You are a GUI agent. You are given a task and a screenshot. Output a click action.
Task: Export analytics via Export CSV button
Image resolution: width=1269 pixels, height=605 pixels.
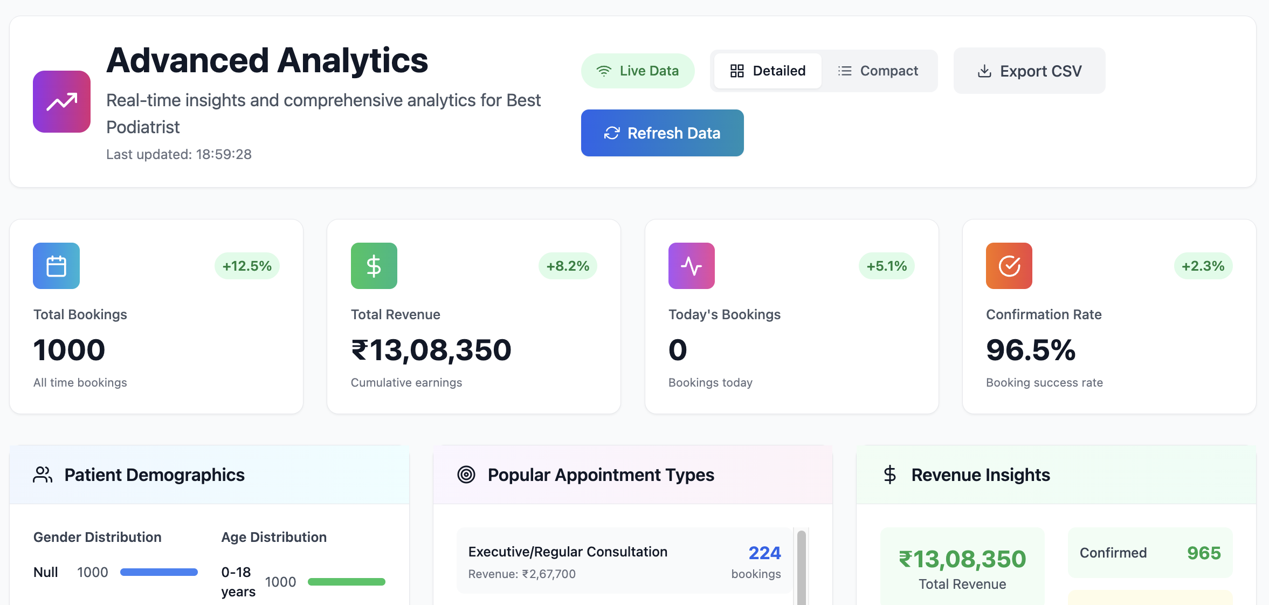[1029, 71]
